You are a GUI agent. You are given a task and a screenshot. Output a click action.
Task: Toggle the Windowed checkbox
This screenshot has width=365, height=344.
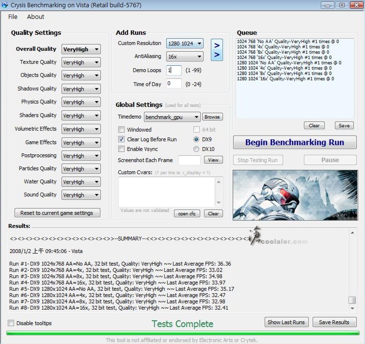pyautogui.click(x=121, y=129)
